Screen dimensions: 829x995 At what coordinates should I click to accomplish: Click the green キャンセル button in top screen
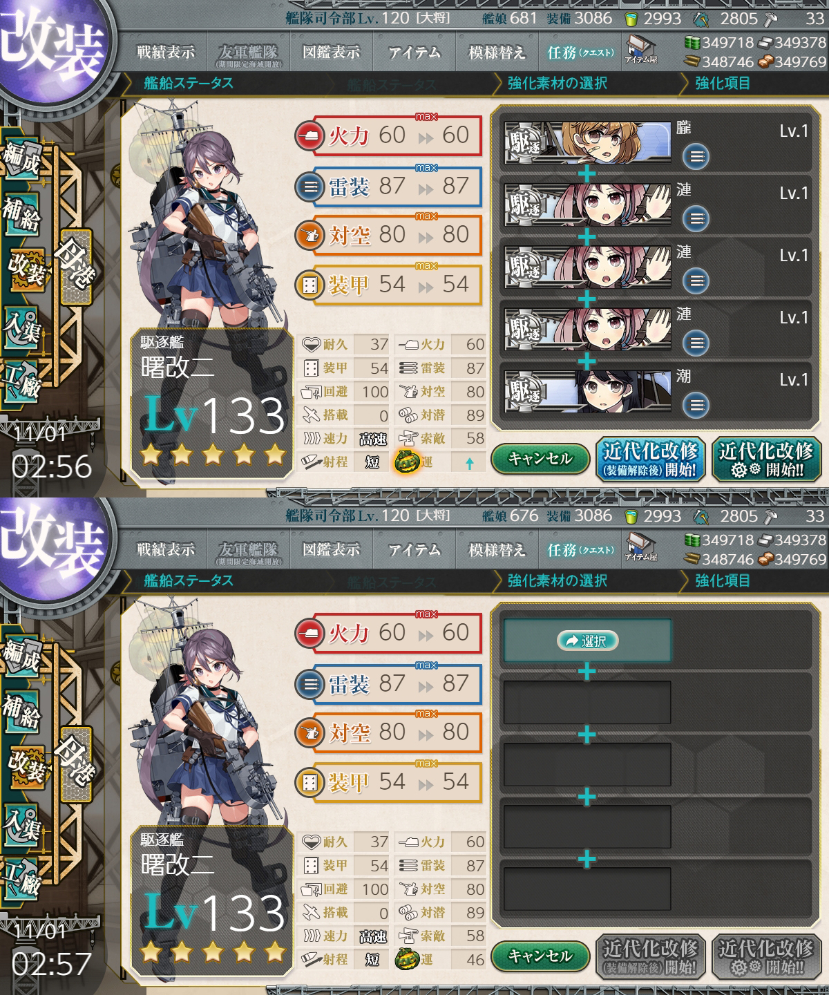point(540,458)
